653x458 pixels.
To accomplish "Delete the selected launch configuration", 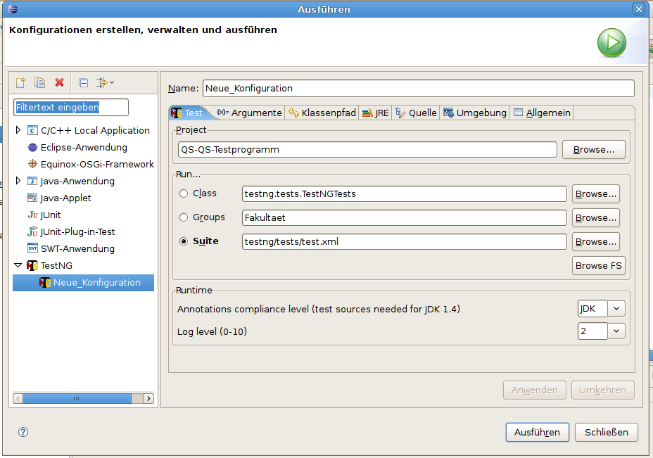I will [60, 82].
